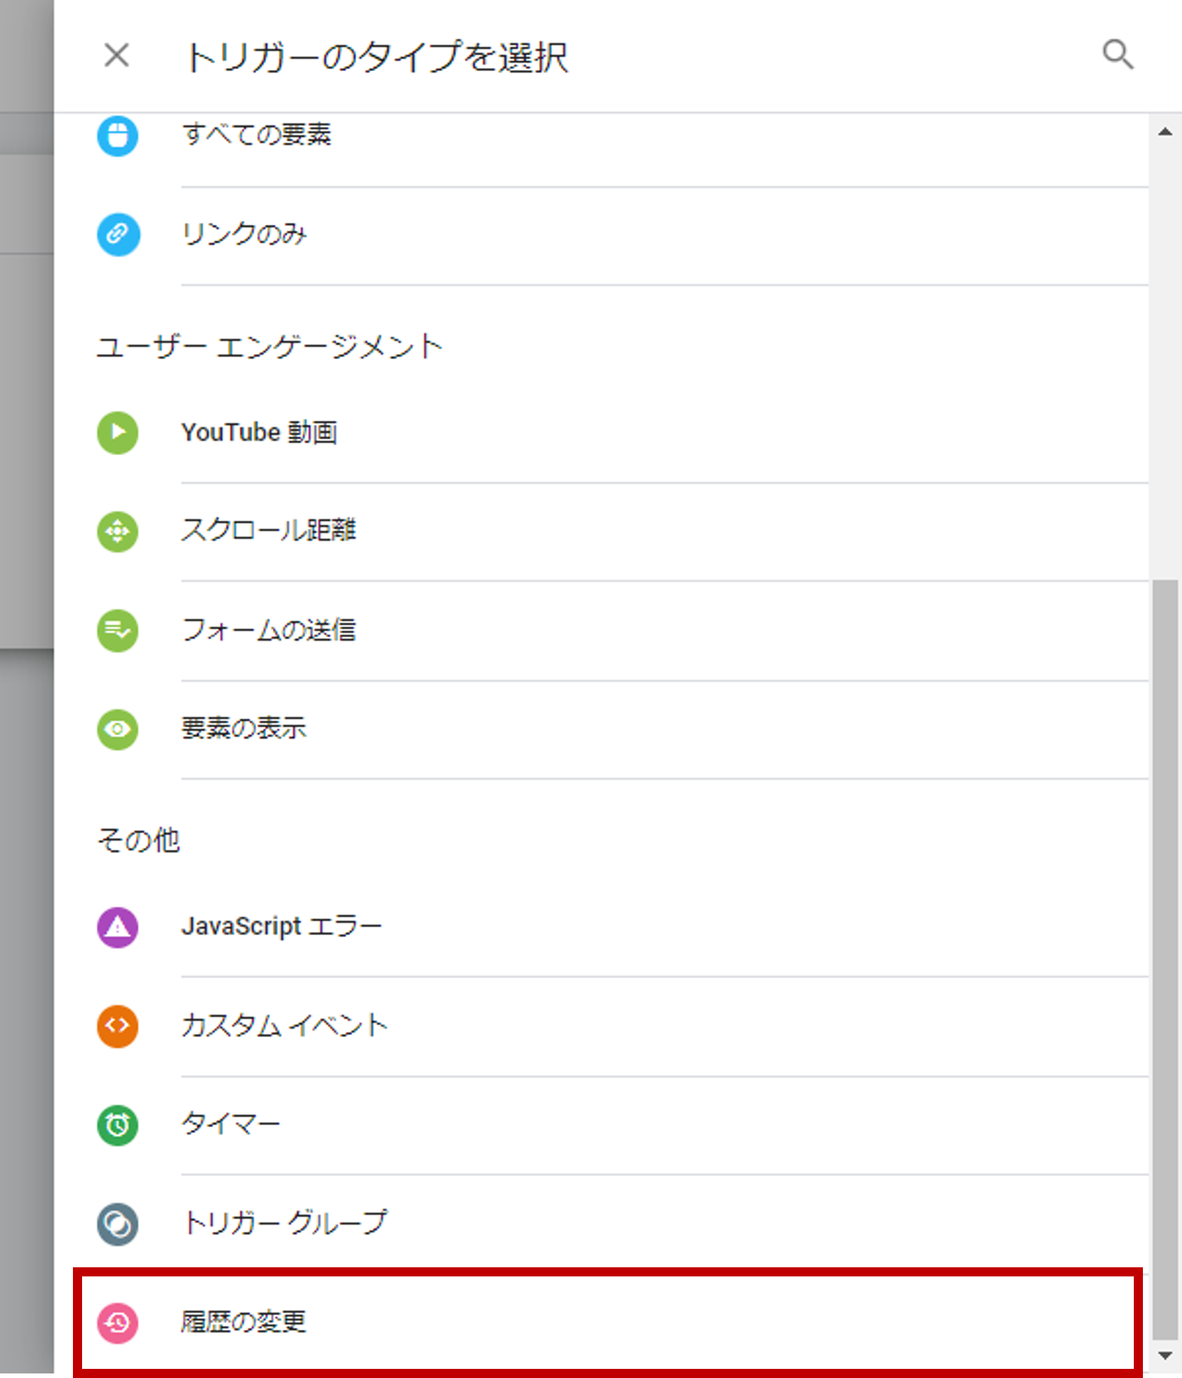1182x1378 pixels.
Task: Open search in trigger type panel
Action: coord(1118,55)
